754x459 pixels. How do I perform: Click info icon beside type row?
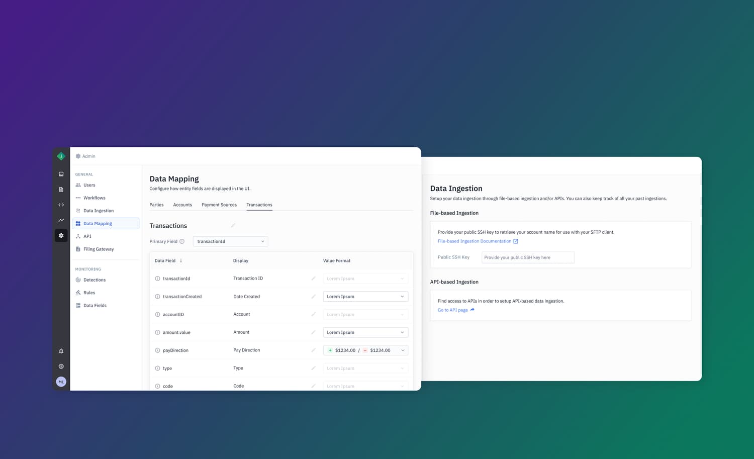point(157,369)
